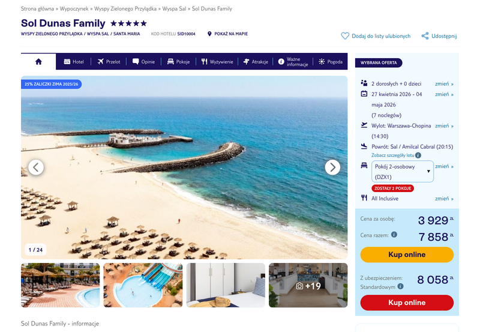Click info icon next to Standardowym insurance
Image resolution: width=480 pixels, height=332 pixels.
click(x=400, y=286)
